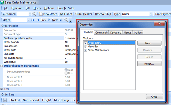Toggle the Menu Bar toolbar checkbox

(x=85, y=47)
